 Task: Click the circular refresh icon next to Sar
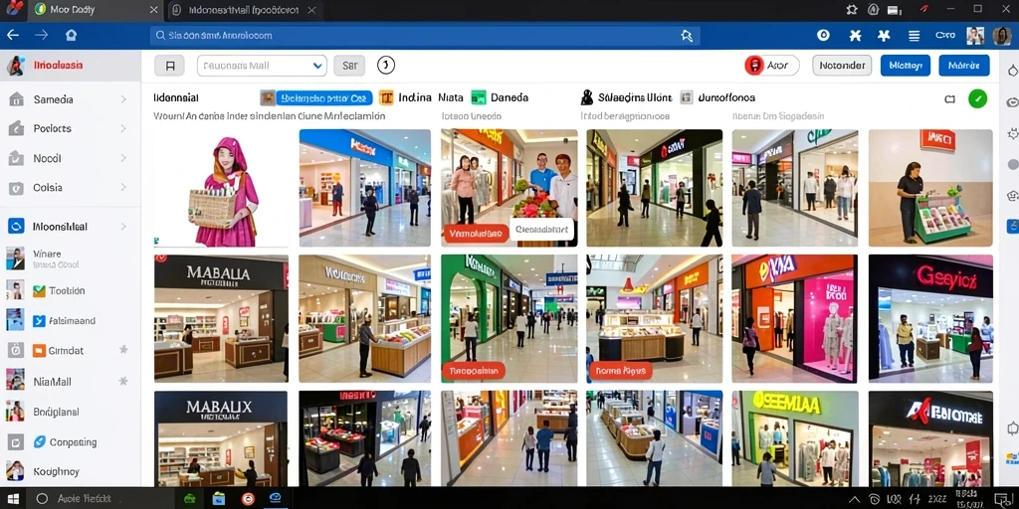coord(386,65)
